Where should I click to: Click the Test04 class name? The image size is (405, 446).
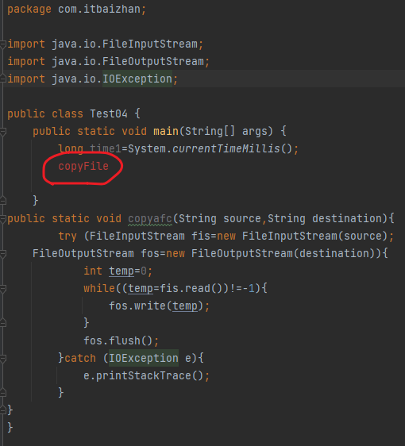tap(109, 113)
